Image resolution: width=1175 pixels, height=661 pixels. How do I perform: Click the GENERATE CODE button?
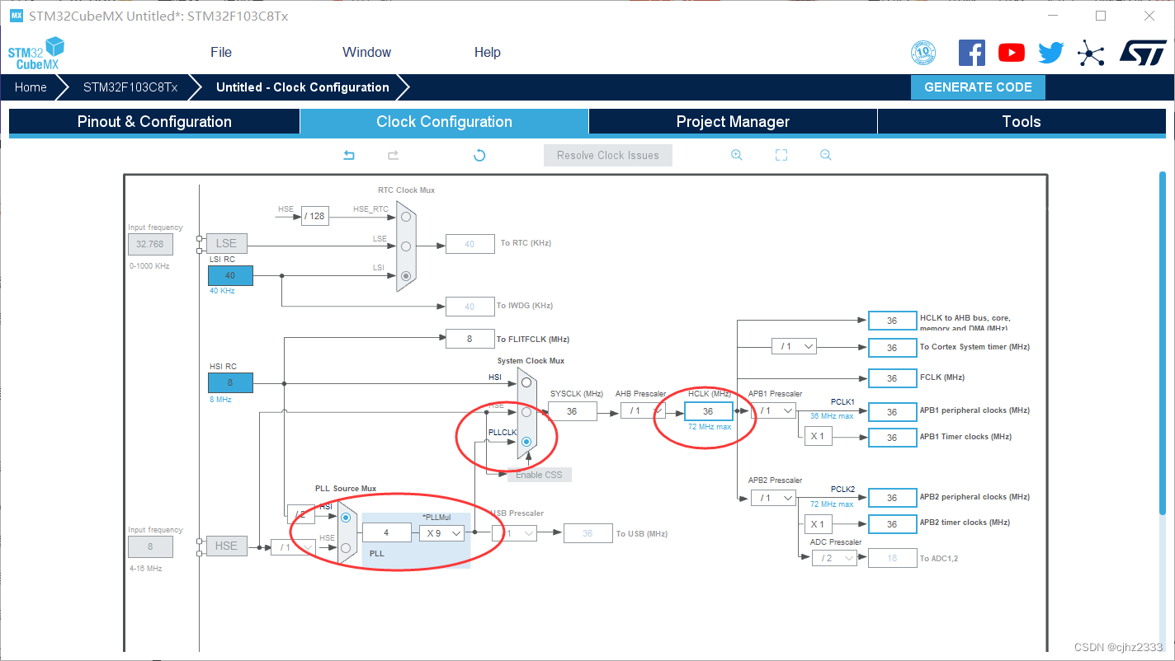pyautogui.click(x=978, y=87)
